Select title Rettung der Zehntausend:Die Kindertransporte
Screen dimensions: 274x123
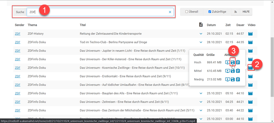pyautogui.click(x=111, y=34)
